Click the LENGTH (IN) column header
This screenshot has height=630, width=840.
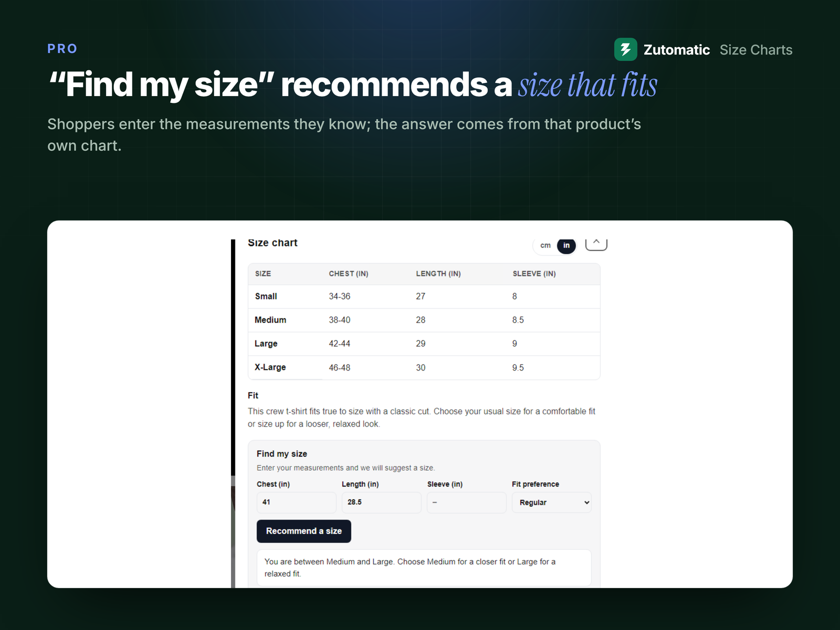[438, 274]
